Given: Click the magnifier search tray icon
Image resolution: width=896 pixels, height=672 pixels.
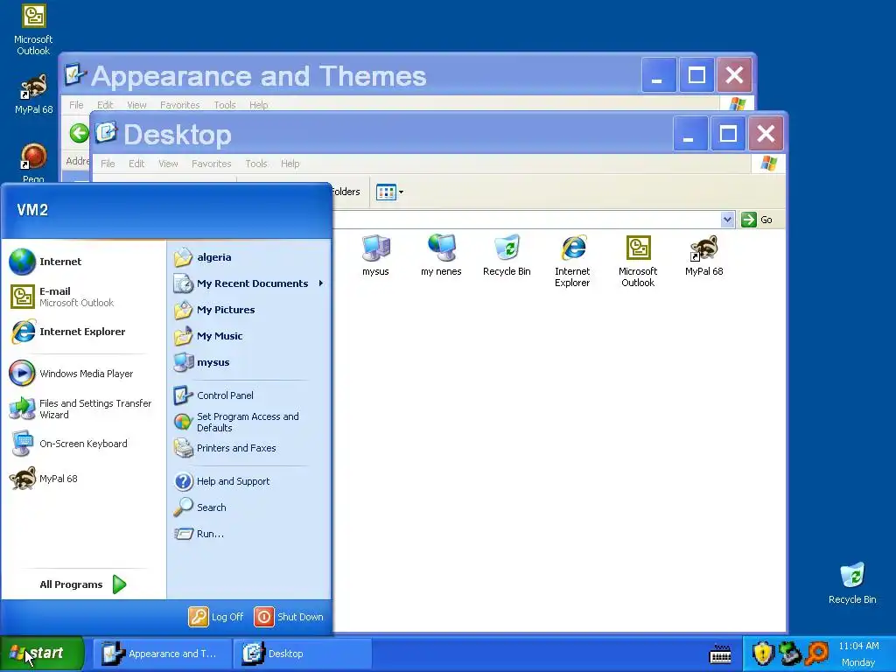Looking at the screenshot, I should (818, 654).
